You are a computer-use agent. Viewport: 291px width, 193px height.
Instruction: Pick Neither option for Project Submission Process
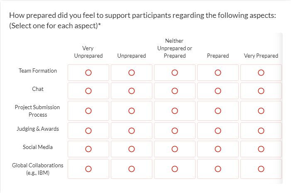[174, 111]
